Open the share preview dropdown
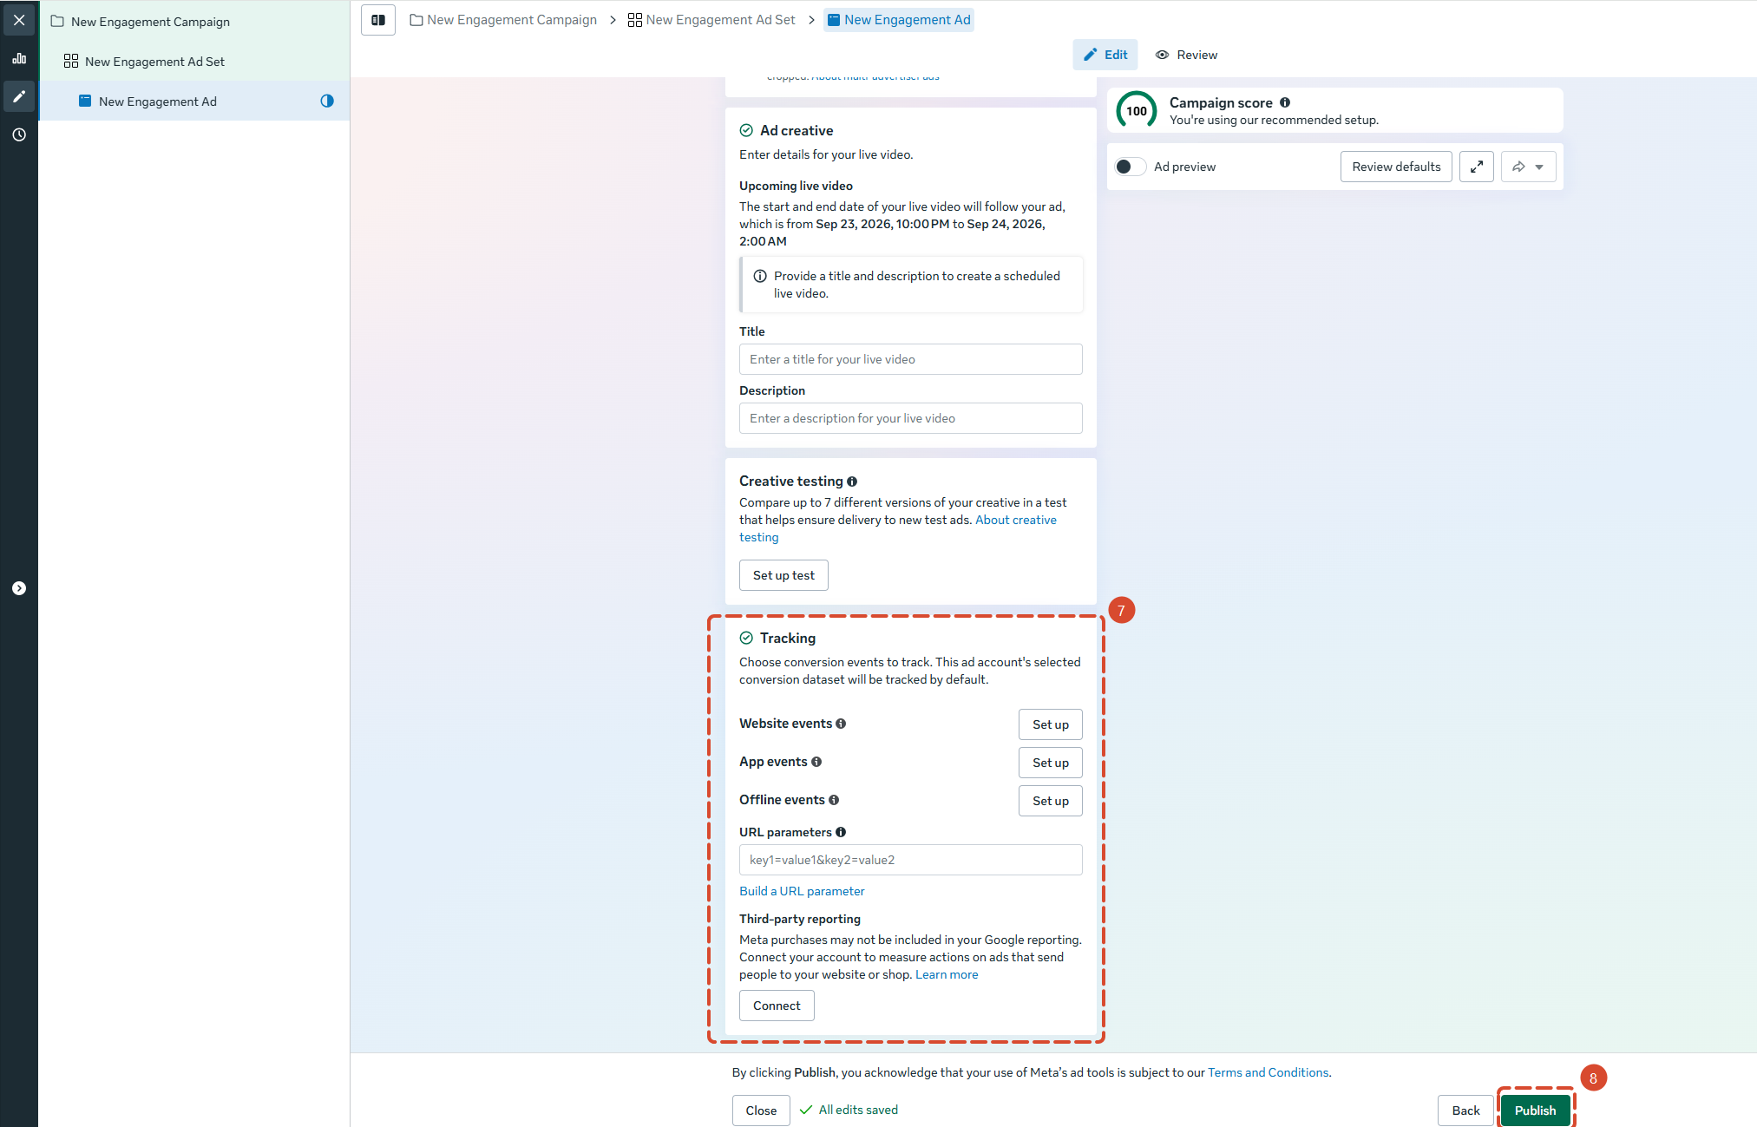 (x=1529, y=167)
